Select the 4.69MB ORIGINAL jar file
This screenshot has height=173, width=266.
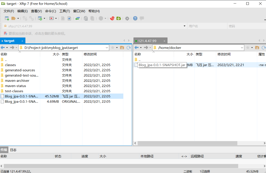point(62,101)
